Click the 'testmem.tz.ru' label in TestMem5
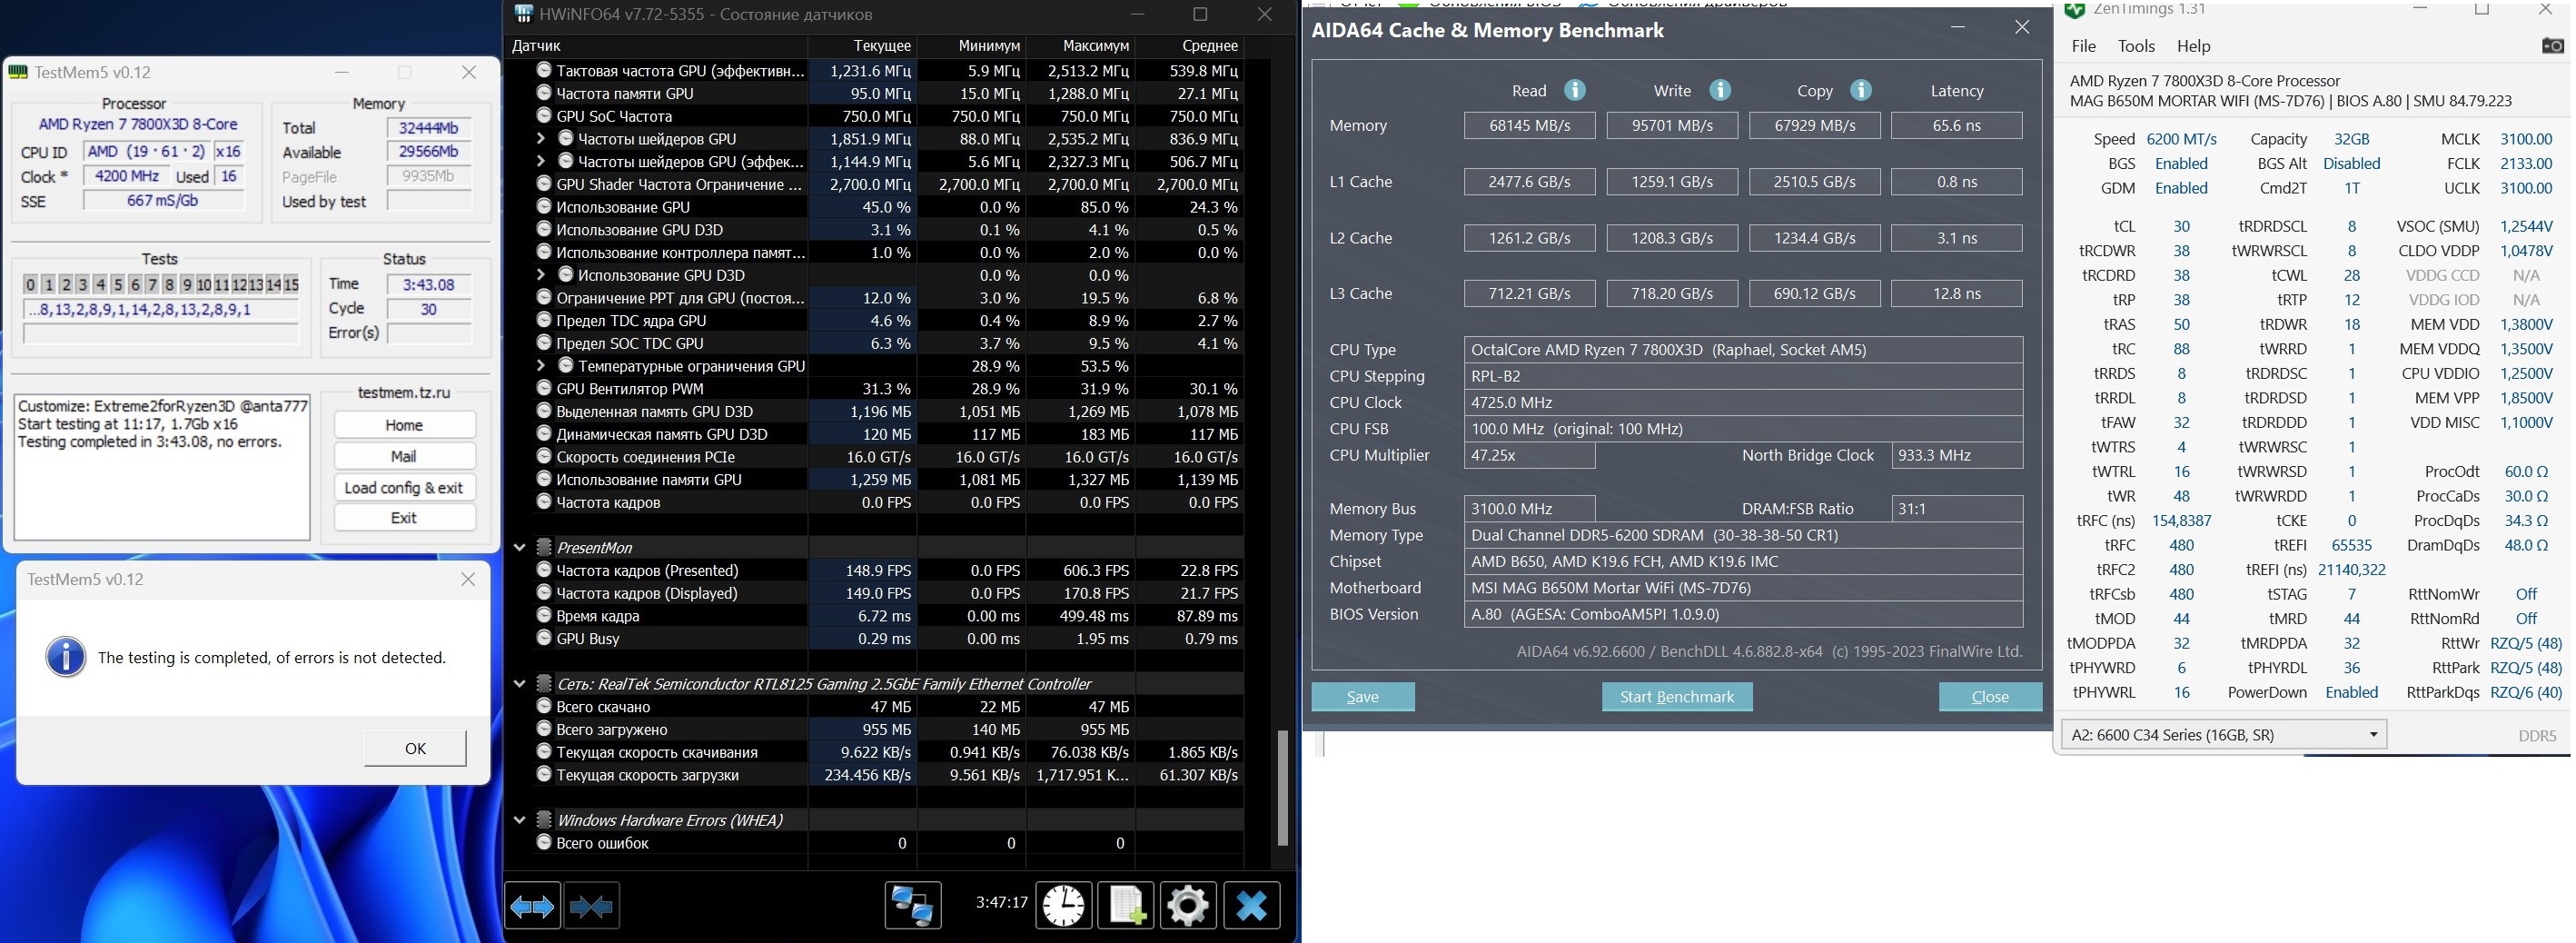 pyautogui.click(x=404, y=393)
